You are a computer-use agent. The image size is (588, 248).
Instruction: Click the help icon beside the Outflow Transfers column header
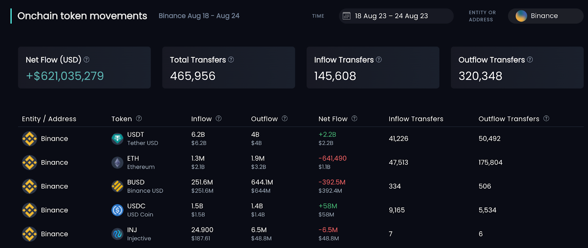546,118
